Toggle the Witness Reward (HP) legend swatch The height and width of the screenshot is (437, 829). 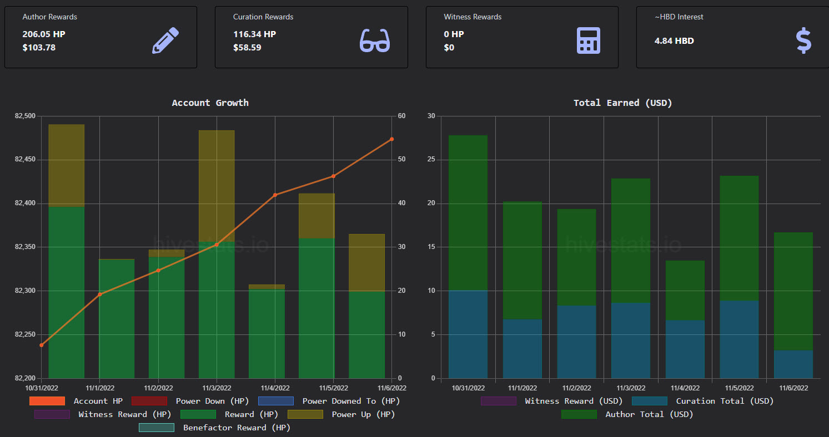[52, 414]
